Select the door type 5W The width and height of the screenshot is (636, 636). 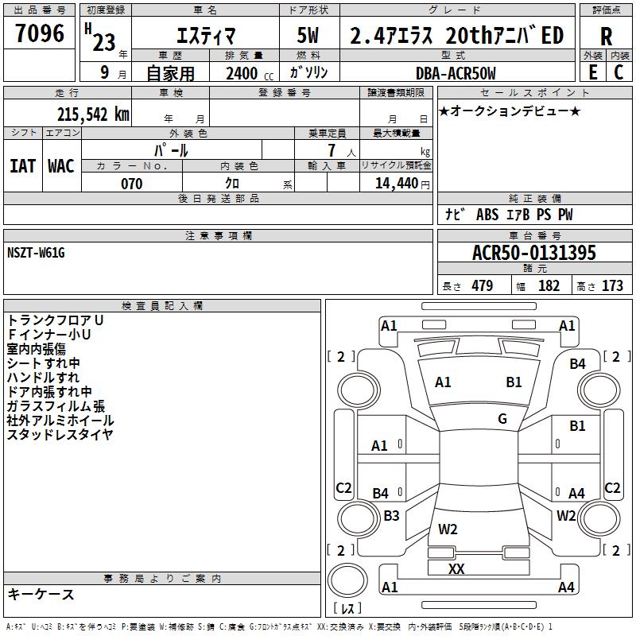coord(308,35)
